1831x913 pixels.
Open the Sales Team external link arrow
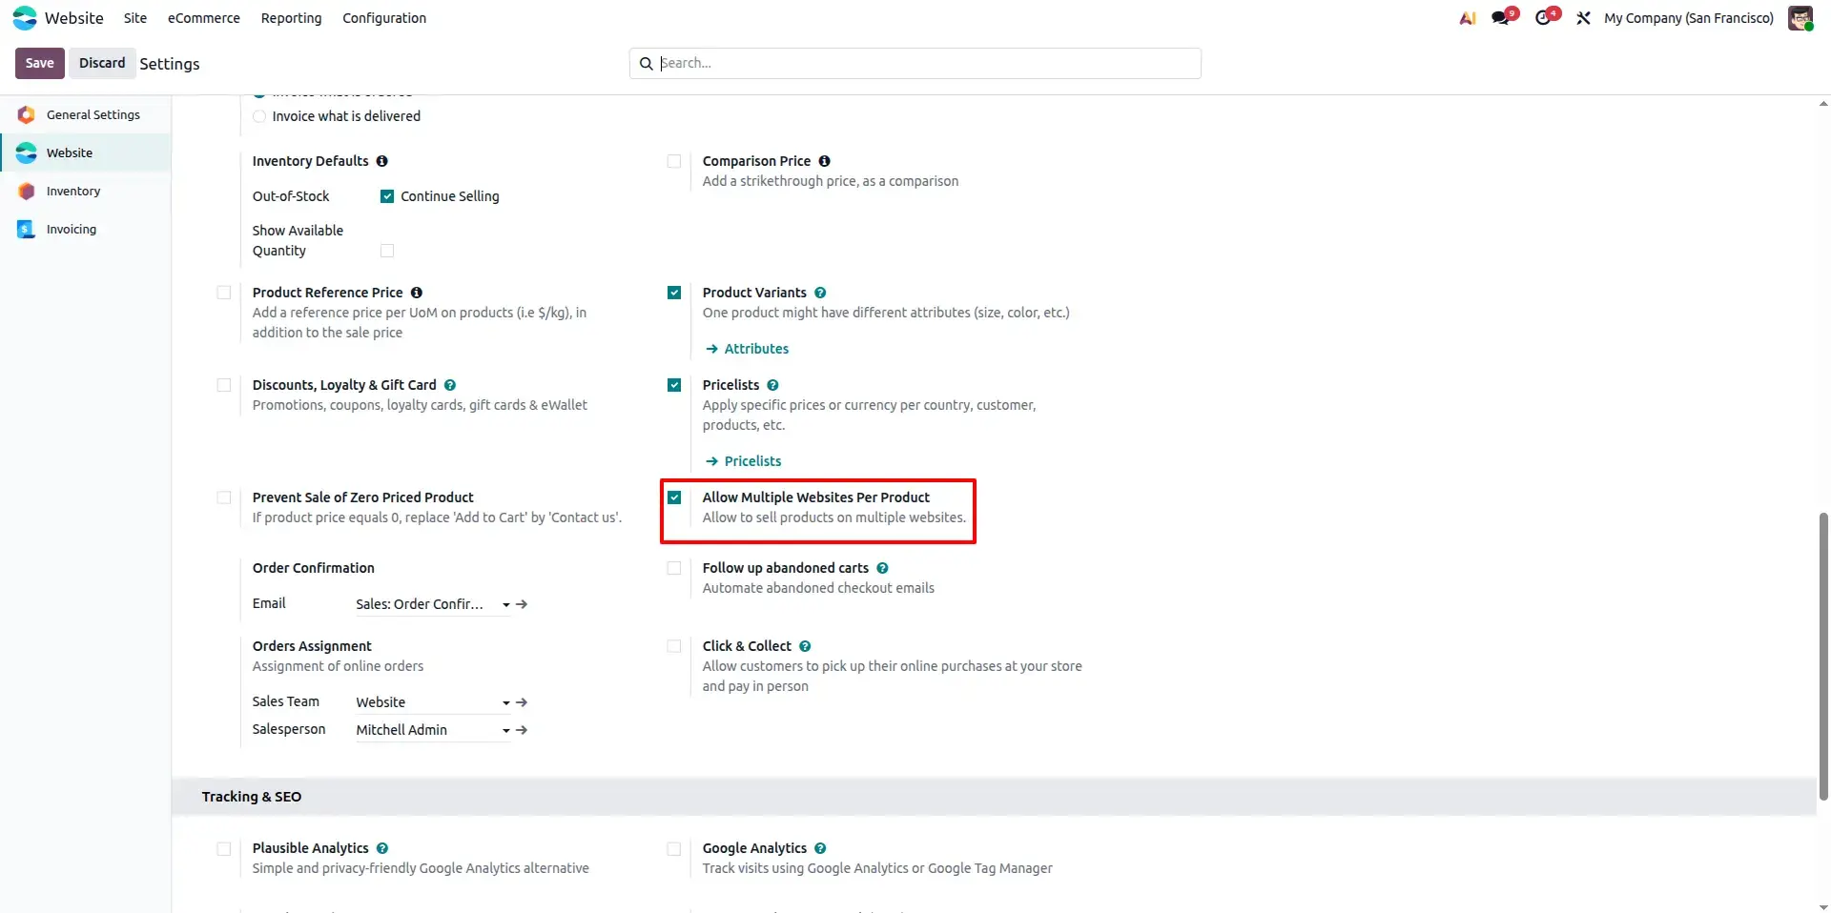pos(522,702)
